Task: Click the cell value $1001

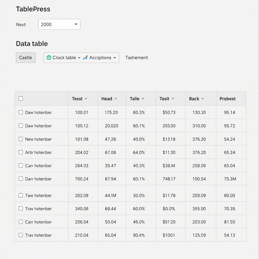Action: pyautogui.click(x=169, y=235)
